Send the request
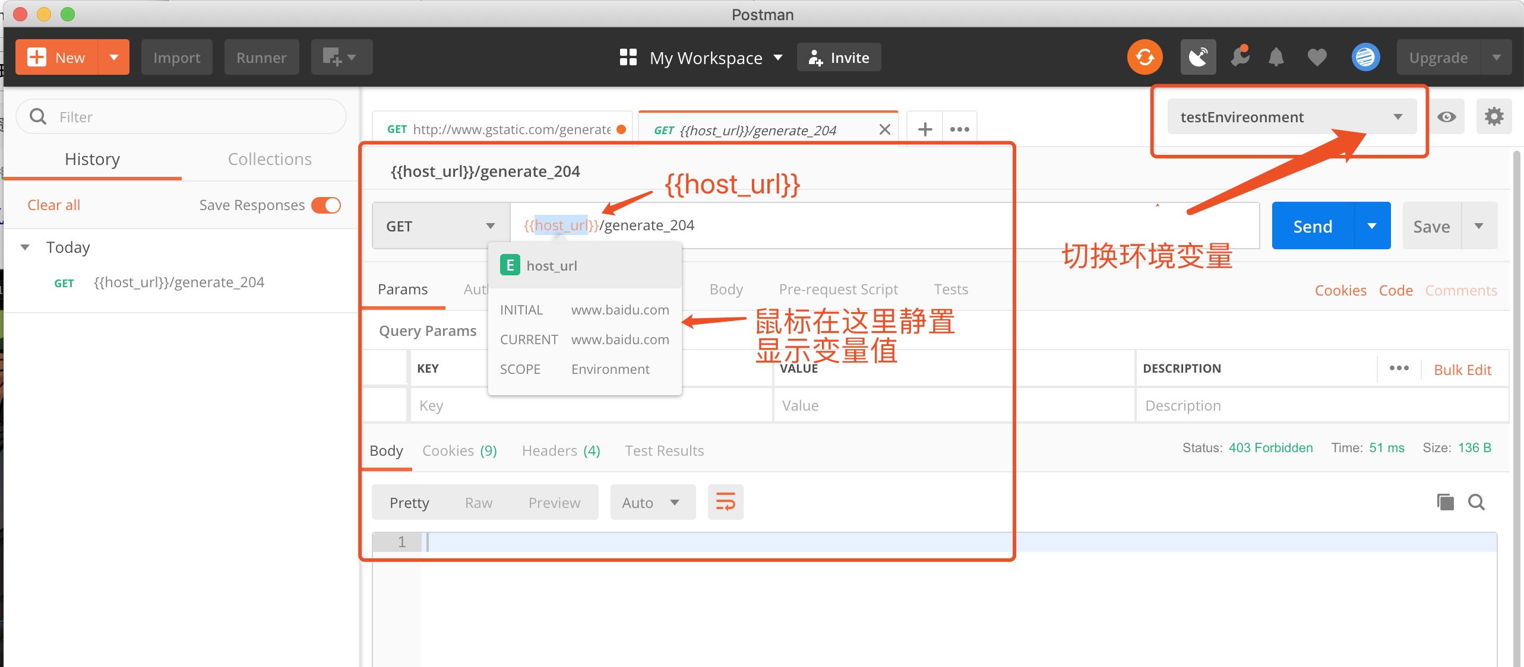1524x667 pixels. click(1313, 226)
